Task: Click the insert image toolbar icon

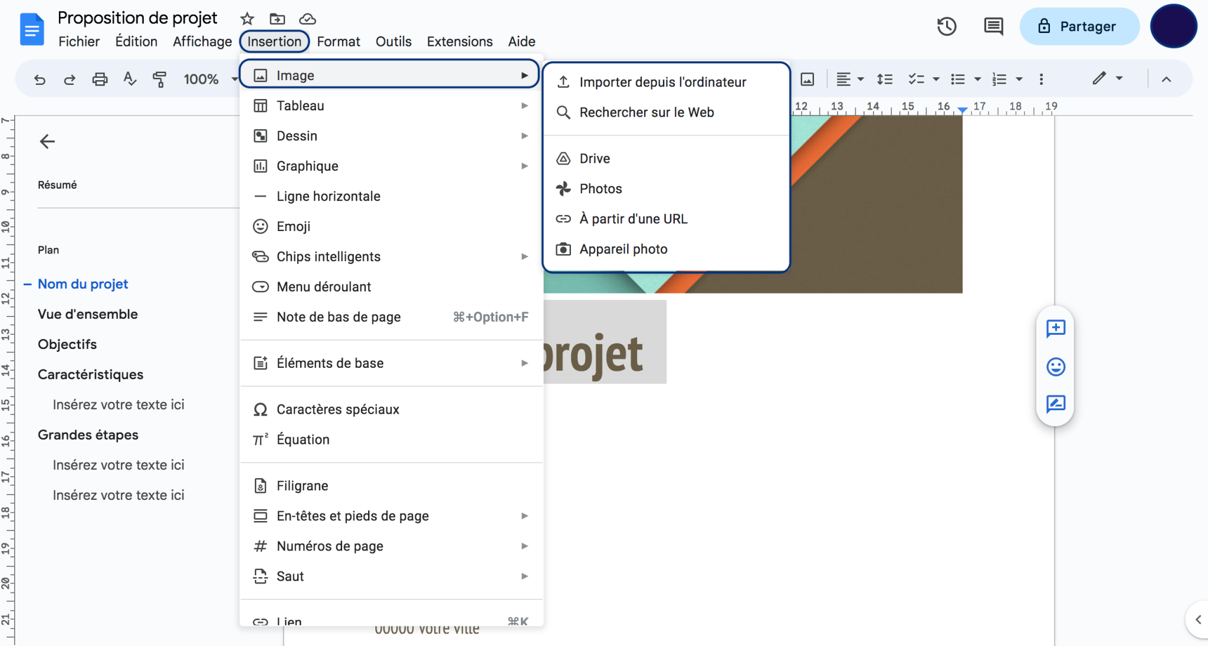Action: tap(807, 79)
